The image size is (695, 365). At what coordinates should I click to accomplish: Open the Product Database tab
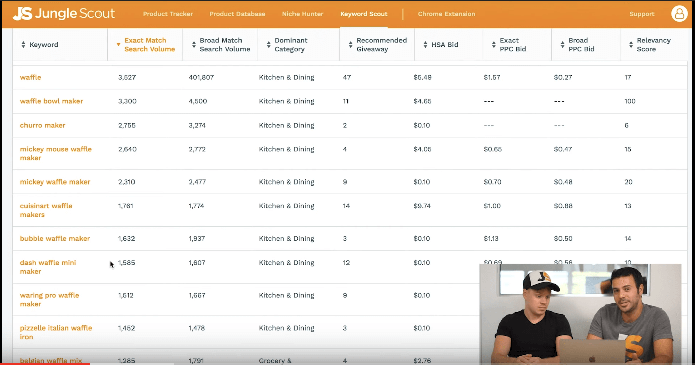pos(237,14)
